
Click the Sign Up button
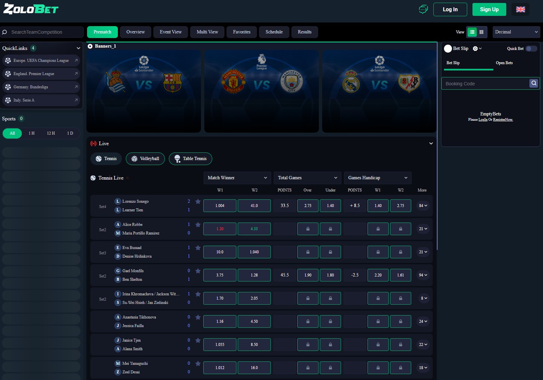click(x=489, y=9)
